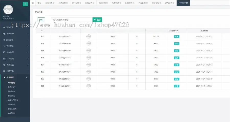Focus the title search input field
The image size is (230, 122).
click(72, 20)
